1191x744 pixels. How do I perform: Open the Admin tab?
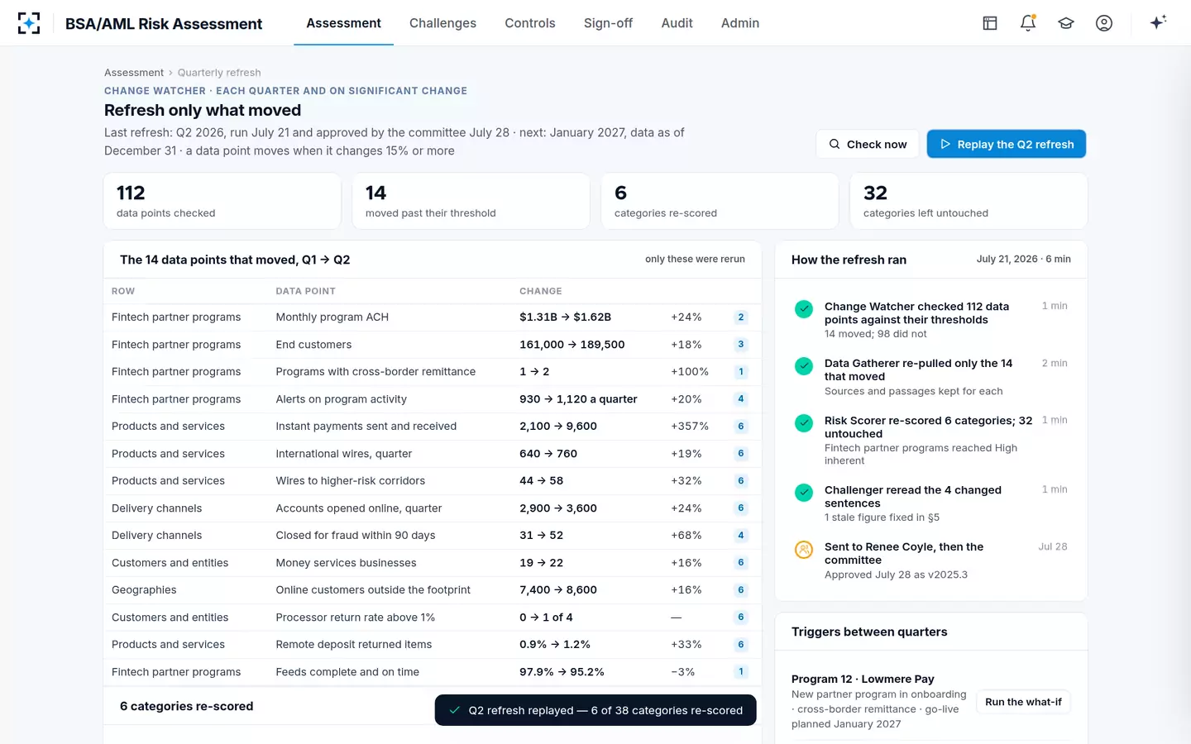pyautogui.click(x=740, y=23)
